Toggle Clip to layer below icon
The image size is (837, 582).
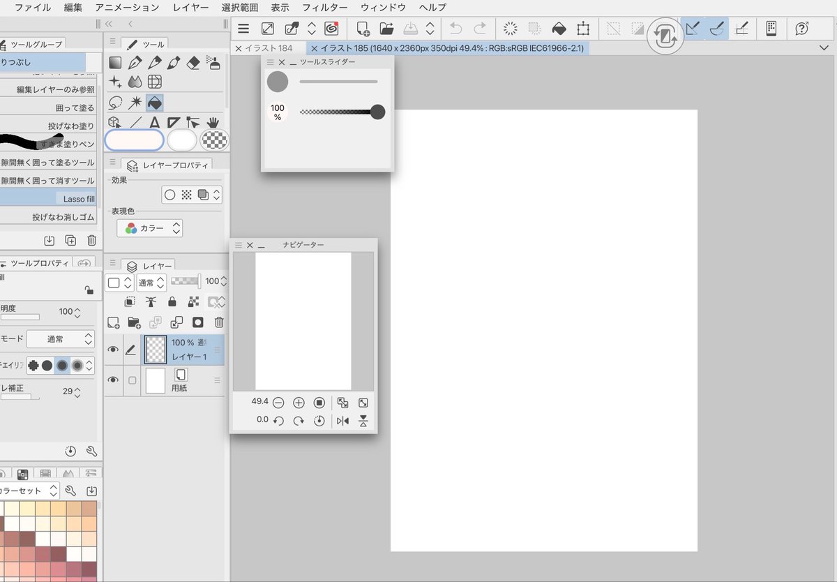point(130,301)
